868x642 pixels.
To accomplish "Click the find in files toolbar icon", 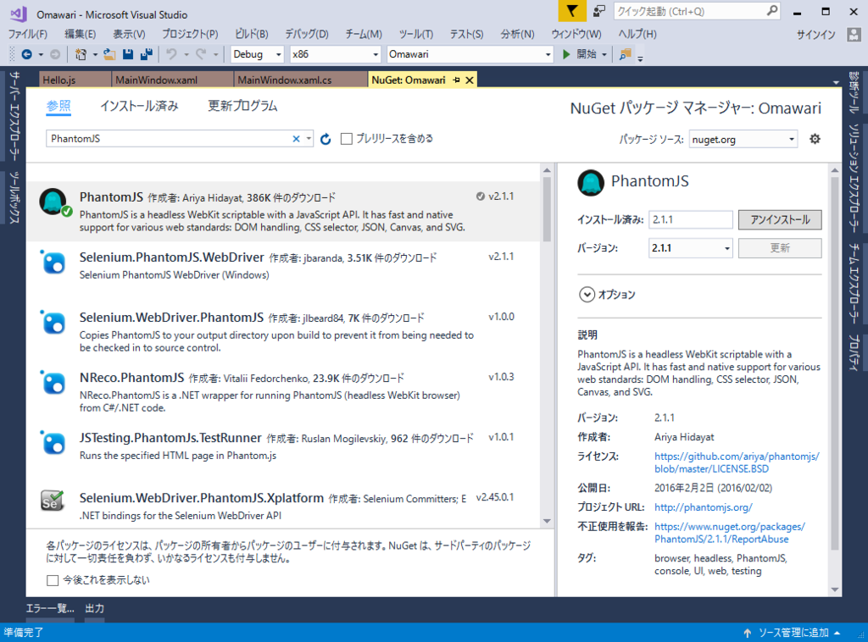I will click(x=625, y=54).
